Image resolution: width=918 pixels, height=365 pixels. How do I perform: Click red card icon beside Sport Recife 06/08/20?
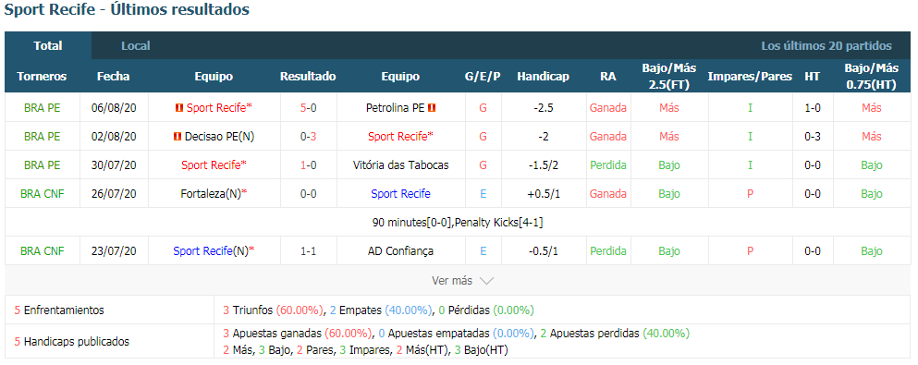[179, 107]
